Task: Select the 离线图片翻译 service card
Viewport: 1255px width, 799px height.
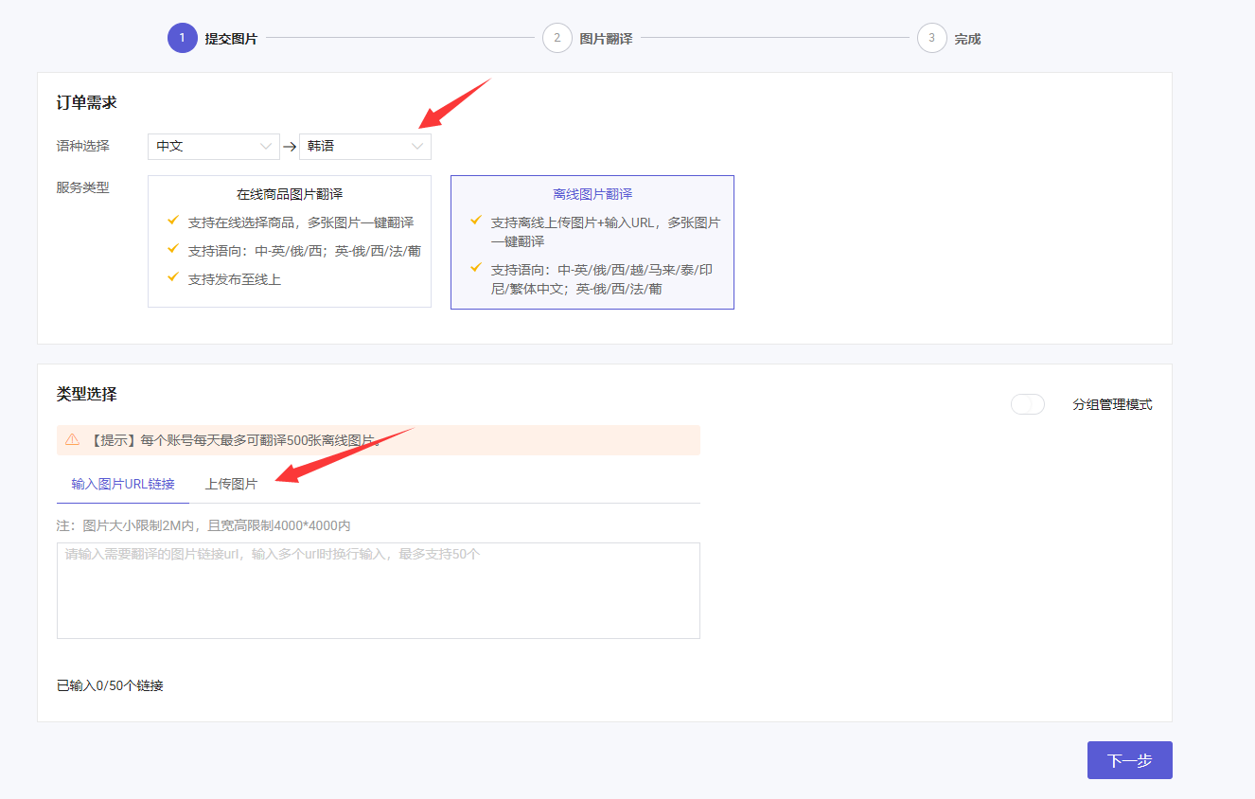Action: point(592,242)
